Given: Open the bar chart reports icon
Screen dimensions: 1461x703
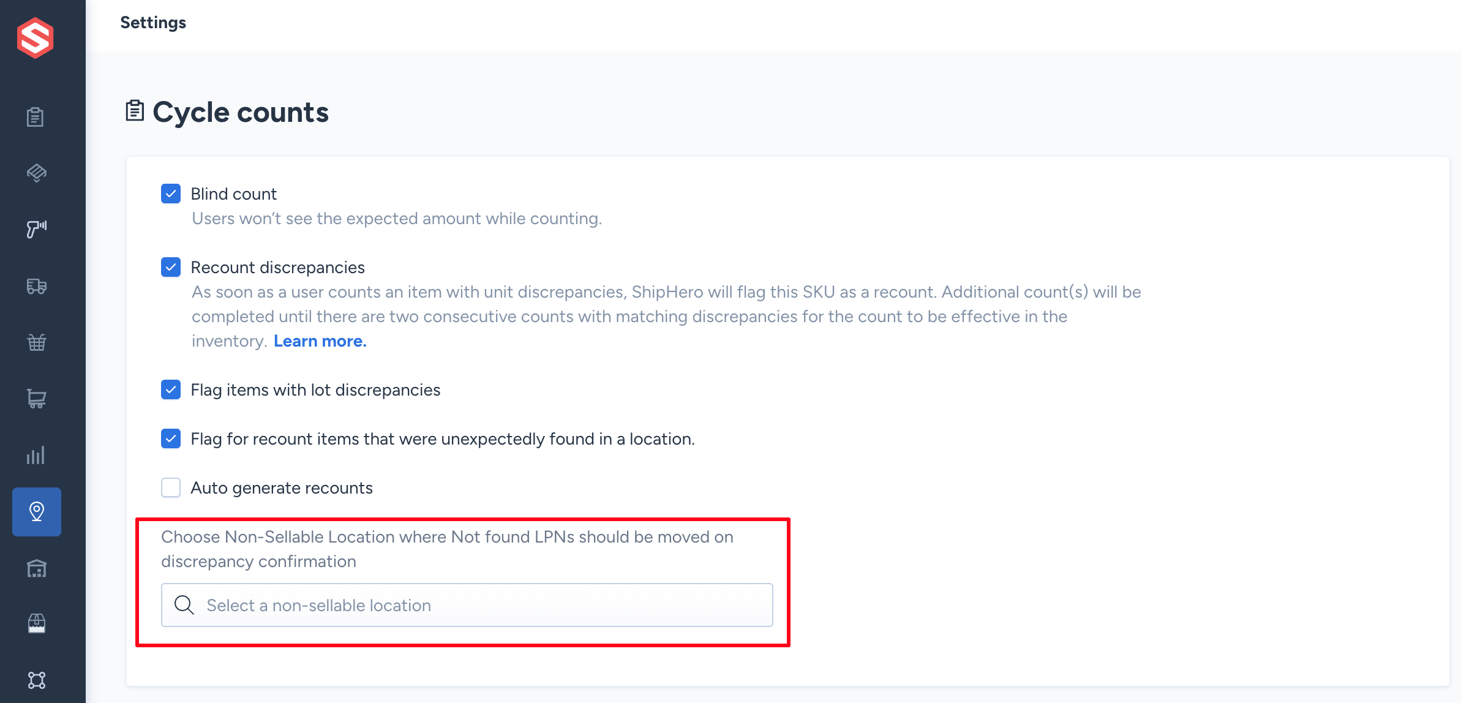Looking at the screenshot, I should [x=36, y=455].
